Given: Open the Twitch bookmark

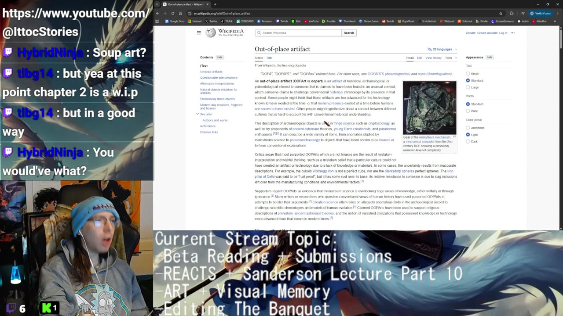Looking at the screenshot, I should pyautogui.click(x=281, y=21).
